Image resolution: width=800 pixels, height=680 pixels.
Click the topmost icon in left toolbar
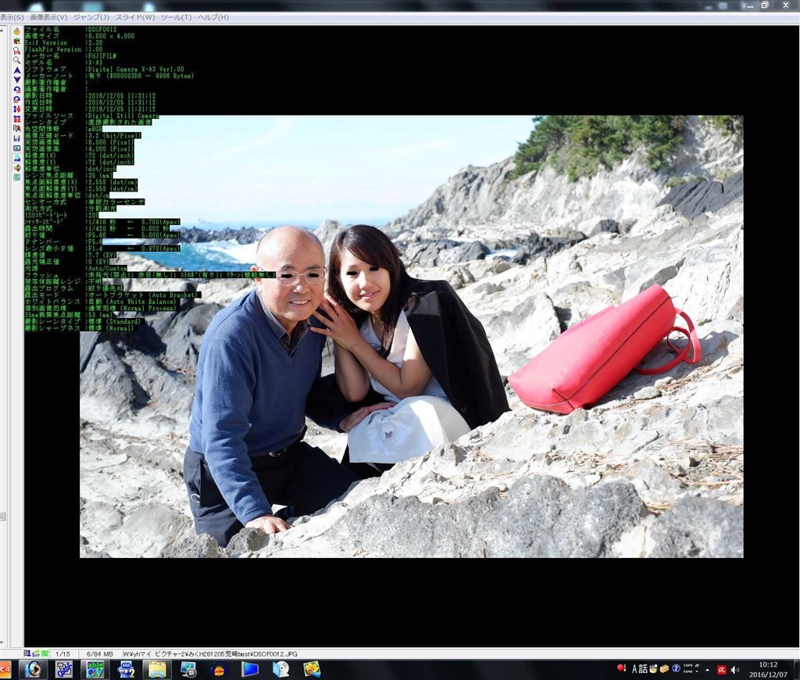pyautogui.click(x=16, y=31)
